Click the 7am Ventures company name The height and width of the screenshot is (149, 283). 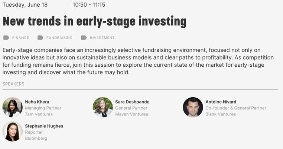(39, 114)
